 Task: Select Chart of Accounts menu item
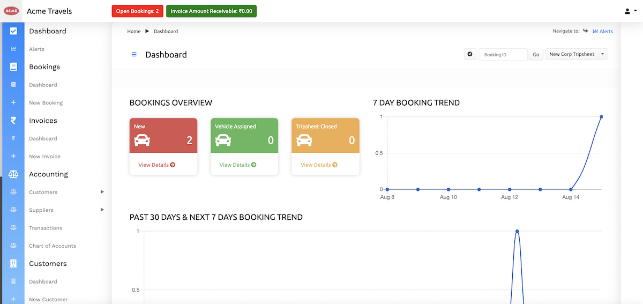click(53, 246)
